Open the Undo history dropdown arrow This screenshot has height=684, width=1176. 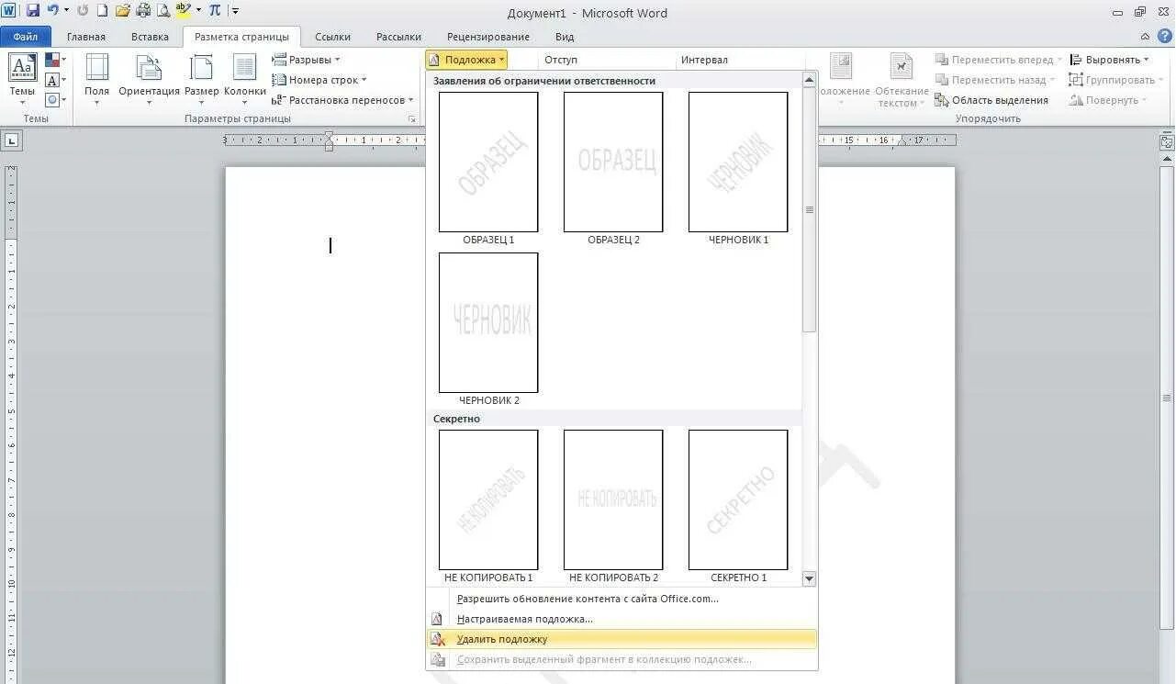pos(66,11)
